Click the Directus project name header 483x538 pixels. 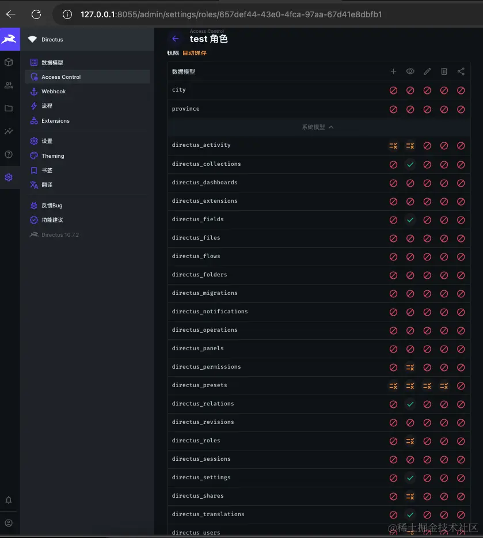[x=87, y=39]
